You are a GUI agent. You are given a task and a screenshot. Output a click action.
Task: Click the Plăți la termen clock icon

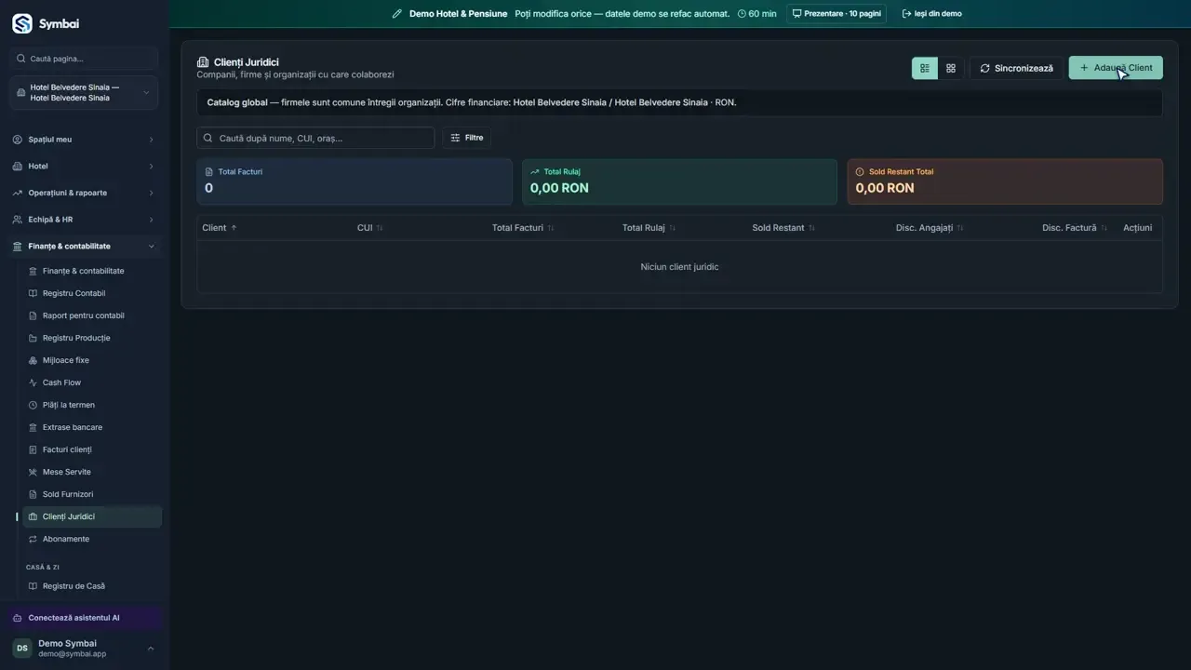[33, 405]
